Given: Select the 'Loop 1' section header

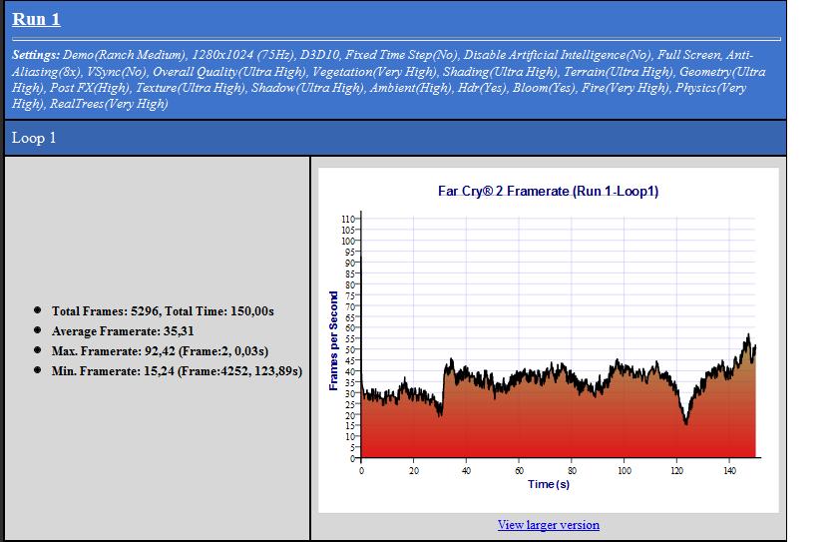Looking at the screenshot, I should click(x=395, y=138).
